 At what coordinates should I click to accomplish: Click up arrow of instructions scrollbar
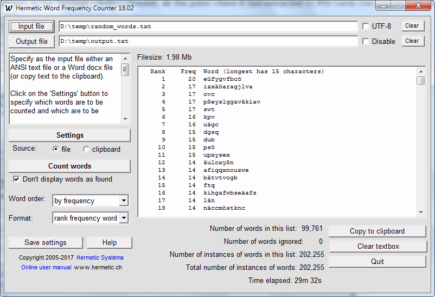(125, 59)
